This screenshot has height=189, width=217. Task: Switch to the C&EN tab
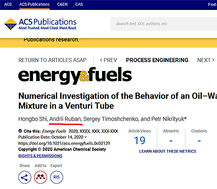[x=62, y=4]
